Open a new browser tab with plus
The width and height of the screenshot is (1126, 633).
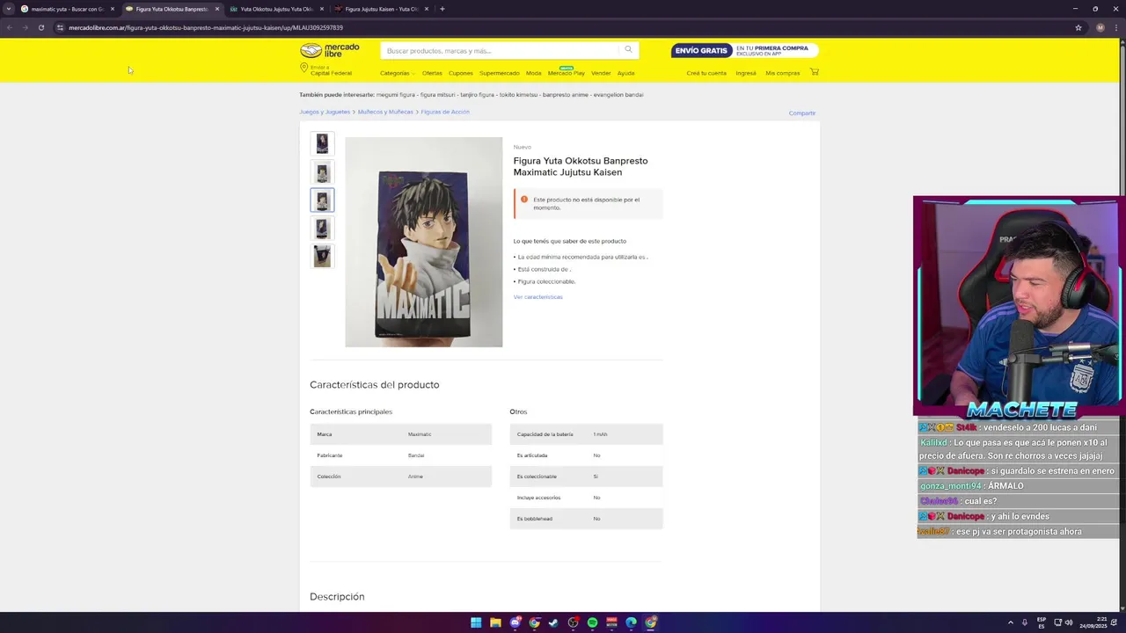(442, 9)
